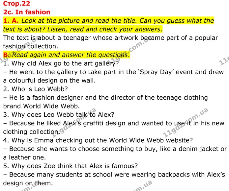229x191 pixels.
Task: Click question 4 about Emma checking the website
Action: 98,140
